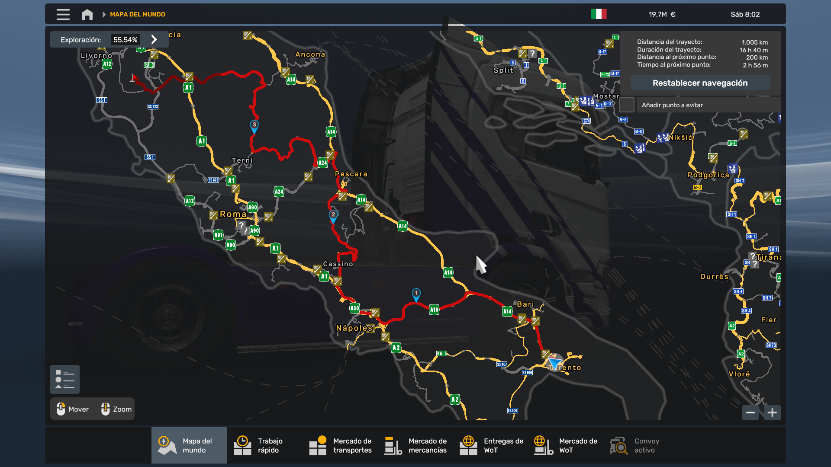831x467 pixels.
Task: Click the SS 1 road sign near Livorno
Action: click(x=102, y=100)
